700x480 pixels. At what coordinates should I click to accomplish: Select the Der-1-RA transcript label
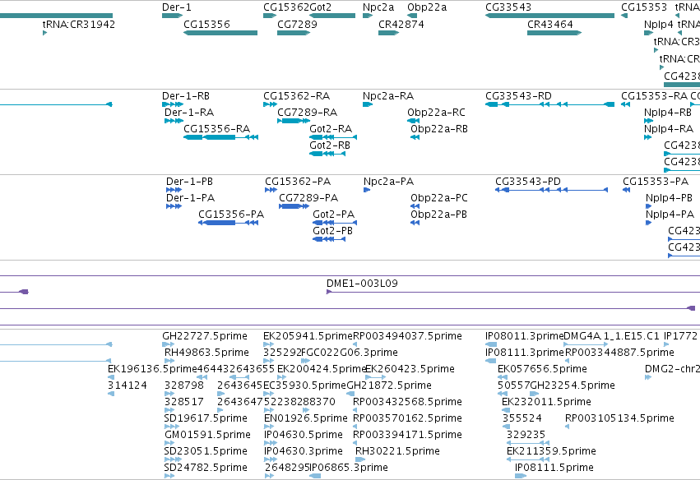(189, 113)
